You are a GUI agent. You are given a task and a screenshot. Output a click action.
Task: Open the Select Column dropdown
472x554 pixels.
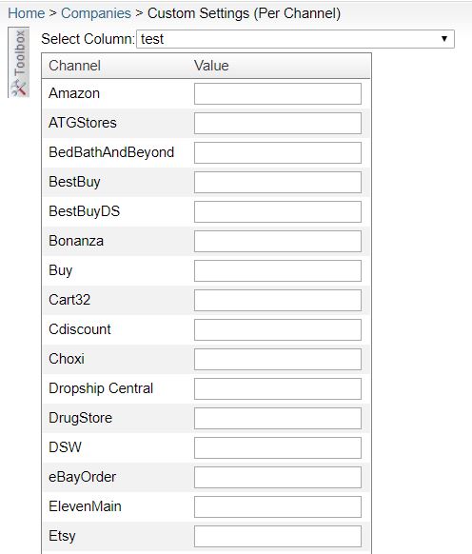pyautogui.click(x=295, y=39)
